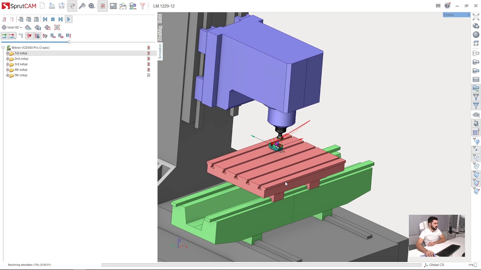Expand the 5th setup folder

8,75
